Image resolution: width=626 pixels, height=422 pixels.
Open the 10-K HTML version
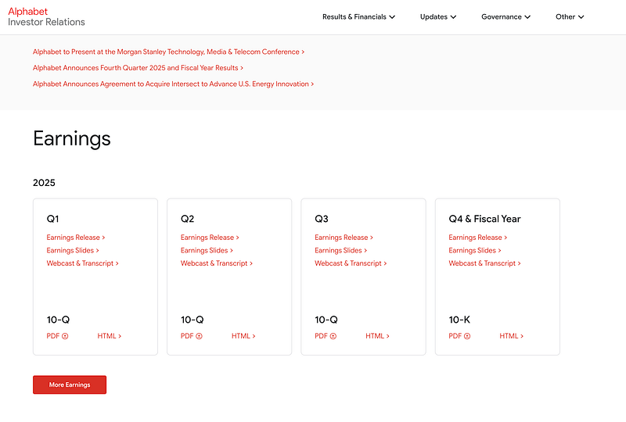click(x=512, y=336)
